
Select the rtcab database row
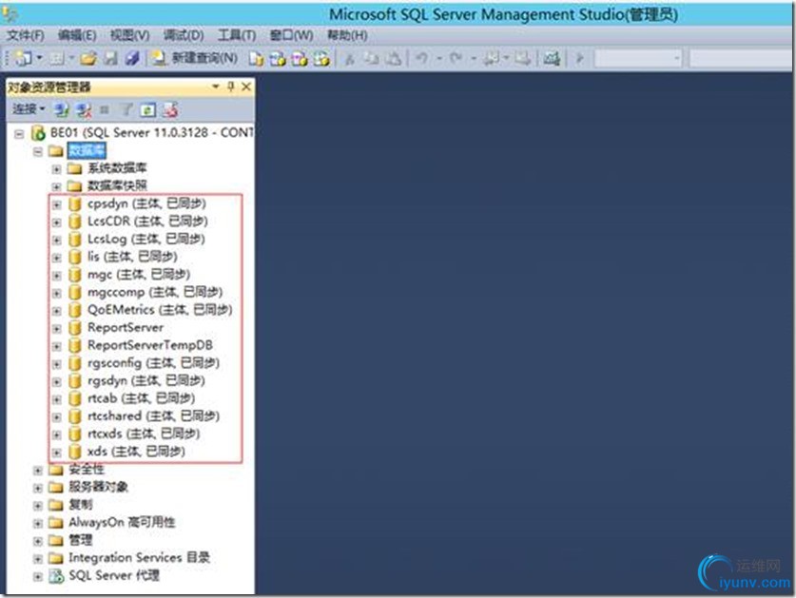coord(141,398)
